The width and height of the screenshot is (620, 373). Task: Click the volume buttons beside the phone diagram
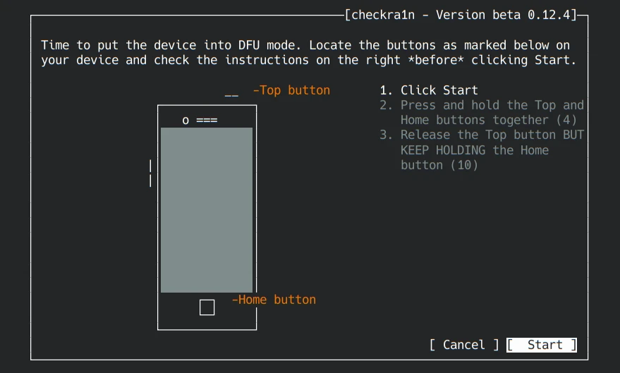click(150, 173)
